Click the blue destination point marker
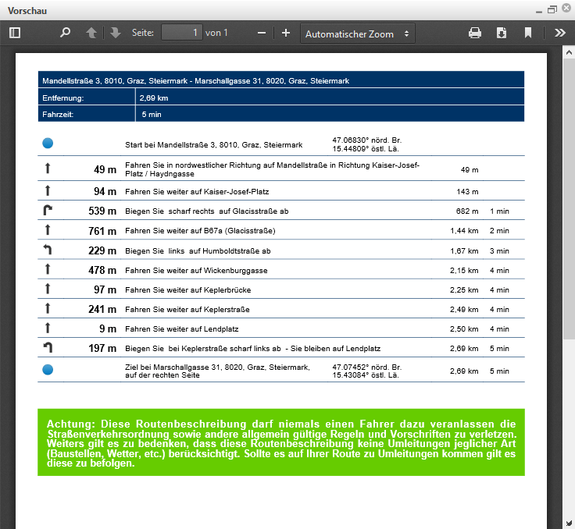 pos(48,370)
